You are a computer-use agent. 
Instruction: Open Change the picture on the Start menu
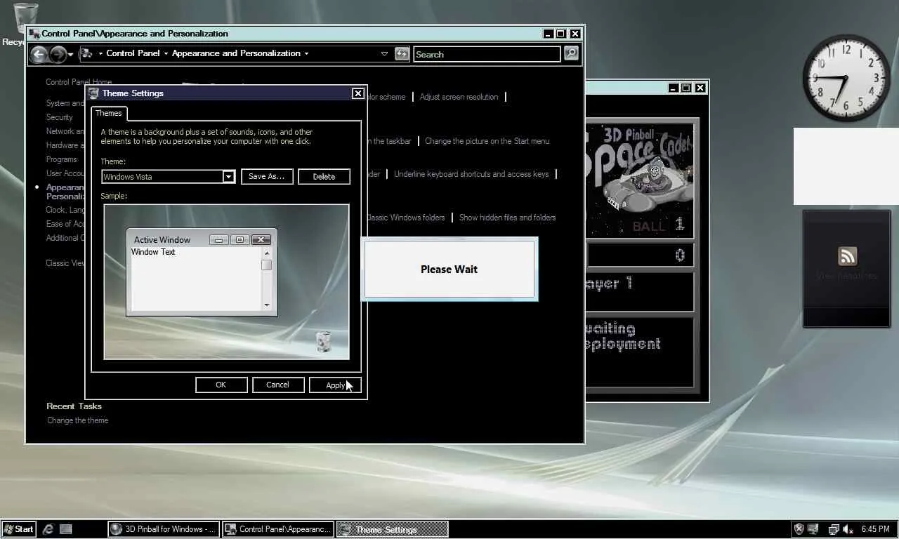point(487,141)
